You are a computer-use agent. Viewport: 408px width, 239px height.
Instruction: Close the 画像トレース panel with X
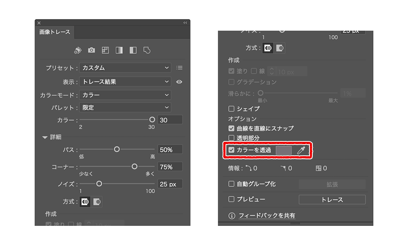click(x=39, y=23)
